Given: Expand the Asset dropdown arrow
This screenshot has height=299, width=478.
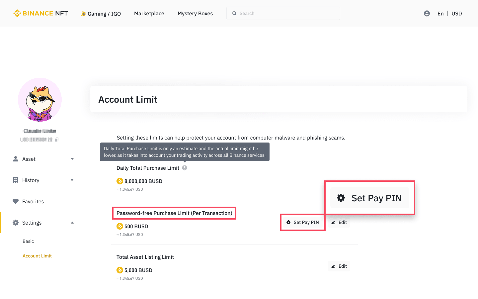Looking at the screenshot, I should pos(72,159).
